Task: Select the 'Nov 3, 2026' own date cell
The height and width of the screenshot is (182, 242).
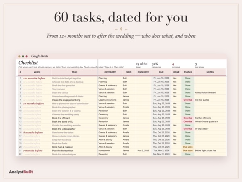Action: coord(143,150)
